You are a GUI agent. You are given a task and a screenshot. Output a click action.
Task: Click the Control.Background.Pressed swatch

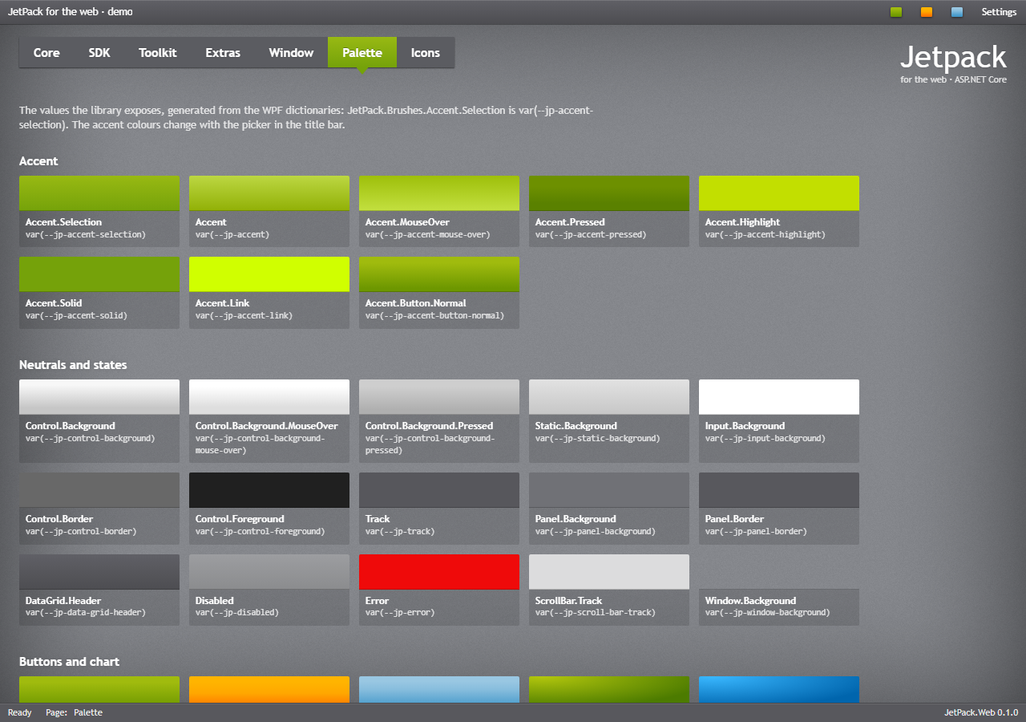coord(439,397)
